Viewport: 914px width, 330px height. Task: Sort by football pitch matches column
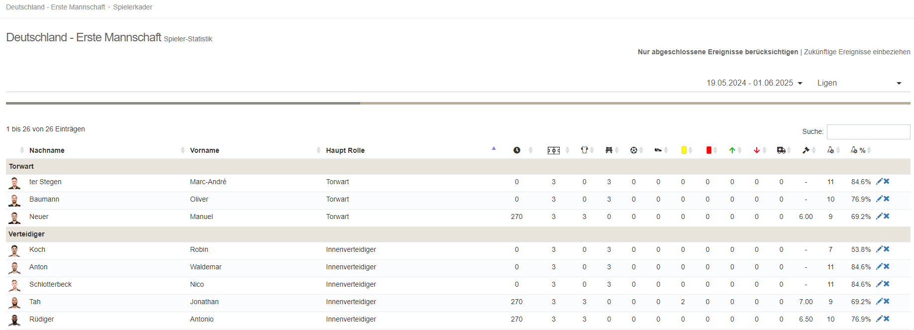553,150
